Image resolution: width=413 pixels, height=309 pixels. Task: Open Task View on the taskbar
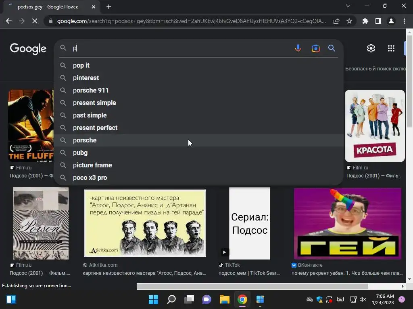(x=189, y=299)
